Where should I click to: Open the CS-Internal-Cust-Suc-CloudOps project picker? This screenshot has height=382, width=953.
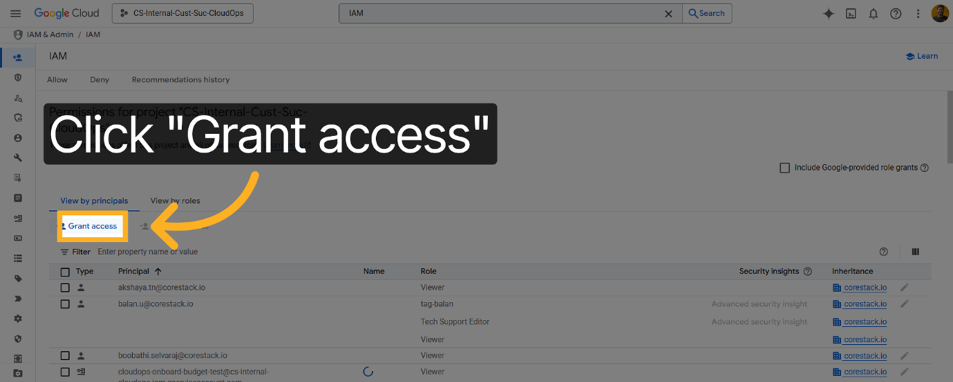pyautogui.click(x=182, y=13)
